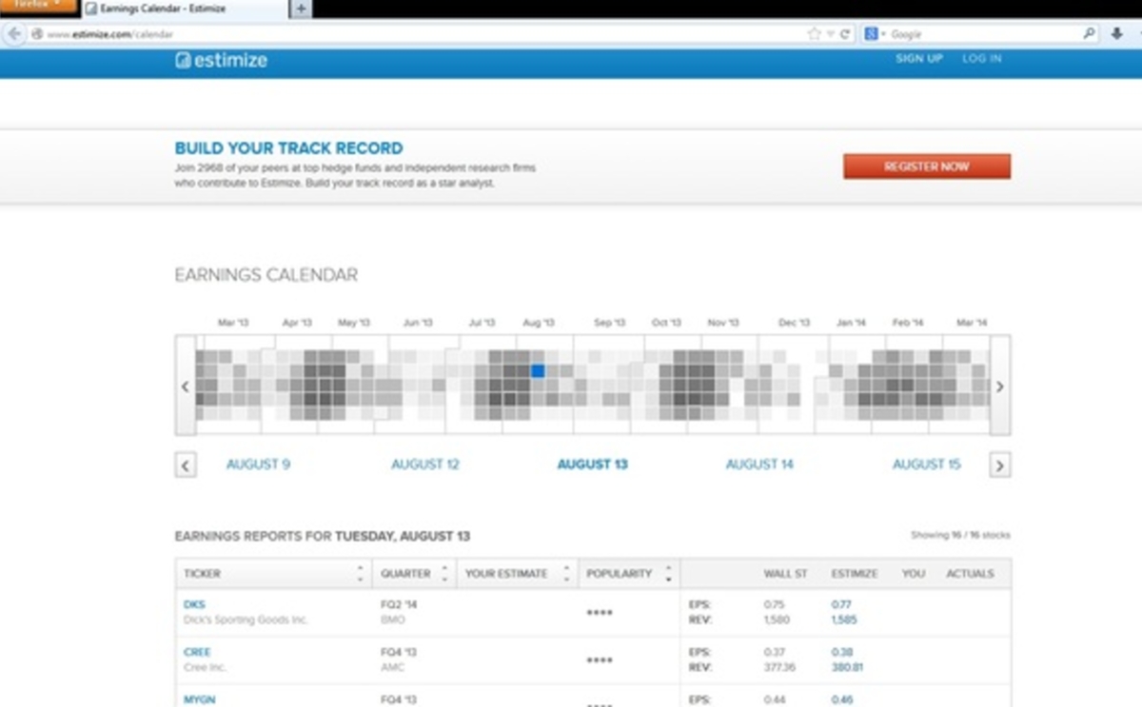Screen dimensions: 1142x707
Task: Click Dick's Sporting Goods Inc. company name
Action: tap(246, 619)
